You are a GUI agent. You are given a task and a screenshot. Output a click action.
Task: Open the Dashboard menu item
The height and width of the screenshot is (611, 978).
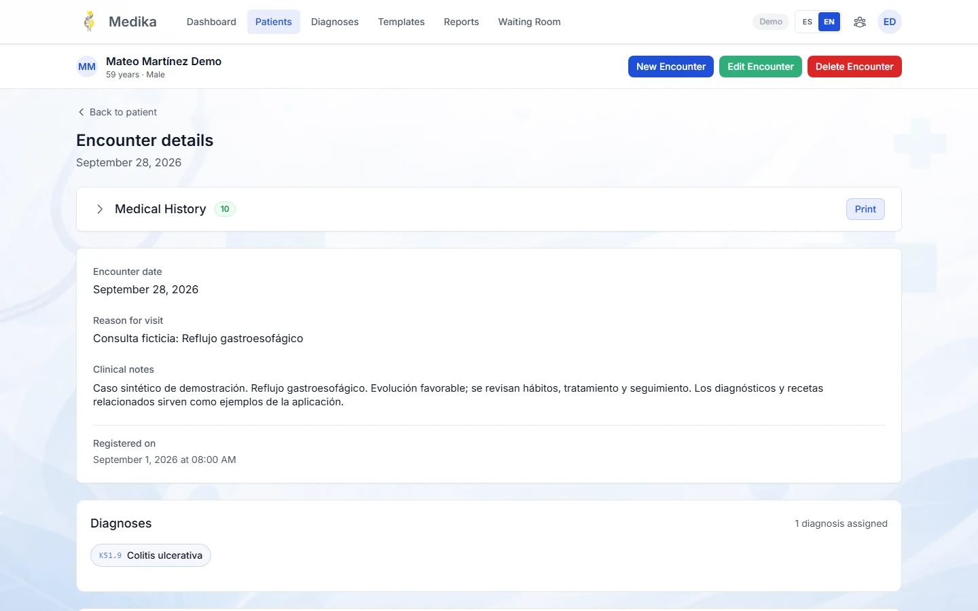tap(211, 22)
